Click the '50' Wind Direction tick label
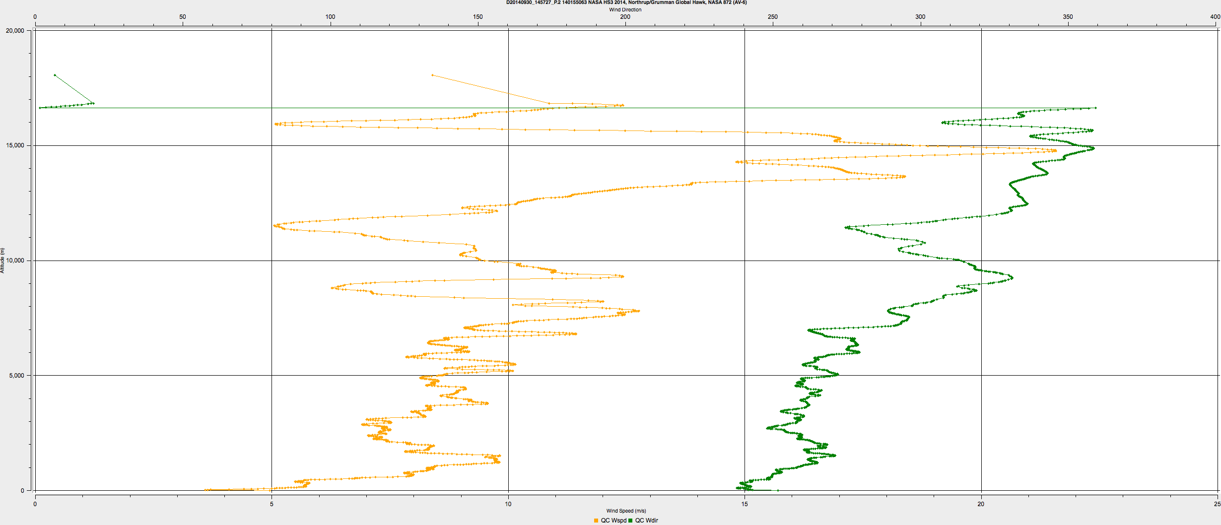Screen dimensions: 1221x525 183,17
